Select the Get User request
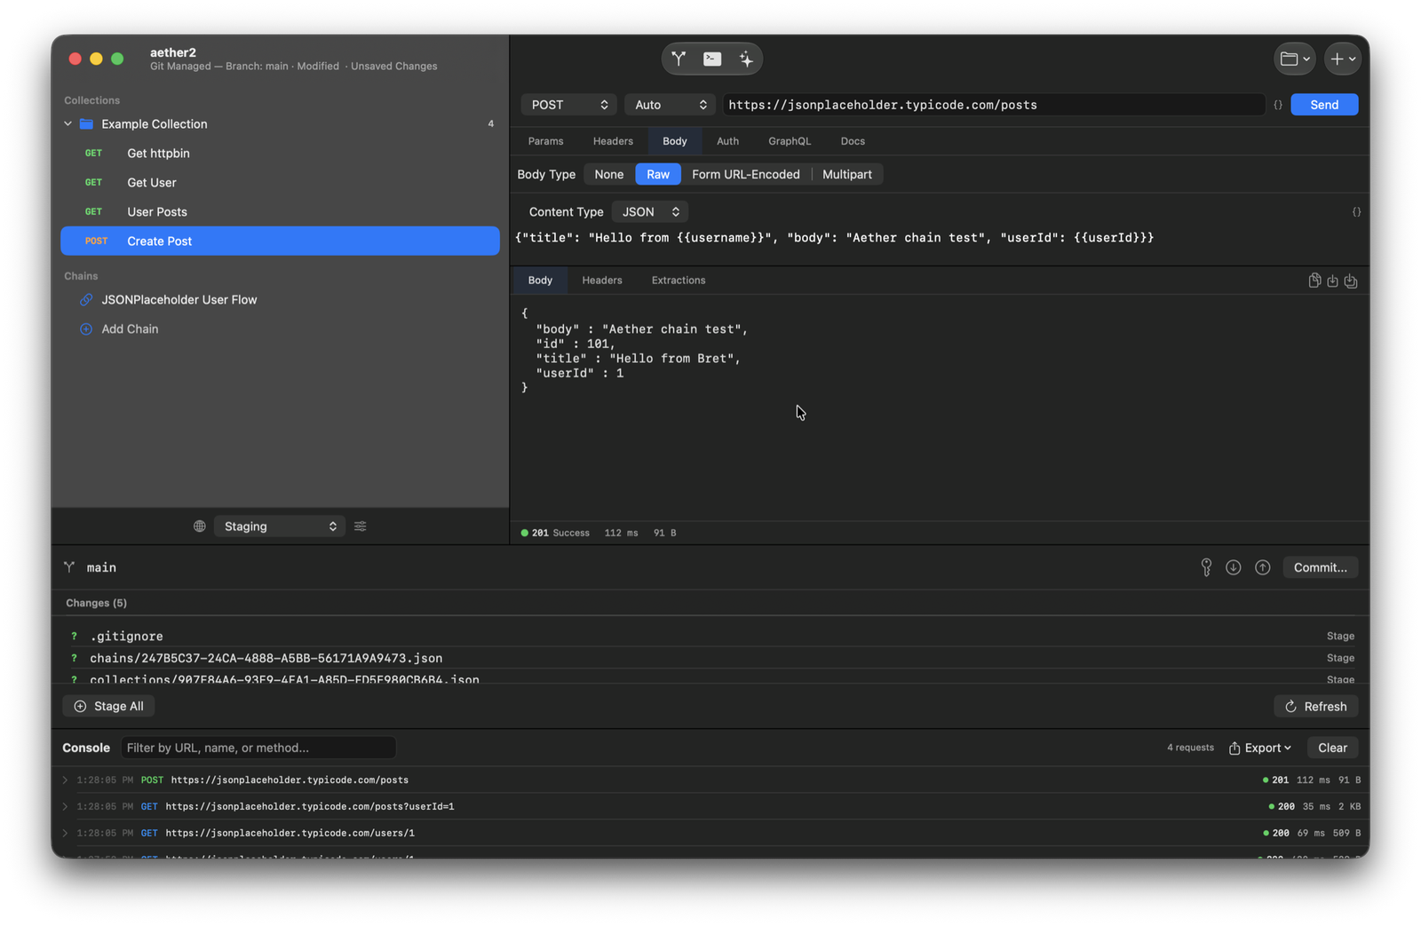1421x926 pixels. [280, 183]
